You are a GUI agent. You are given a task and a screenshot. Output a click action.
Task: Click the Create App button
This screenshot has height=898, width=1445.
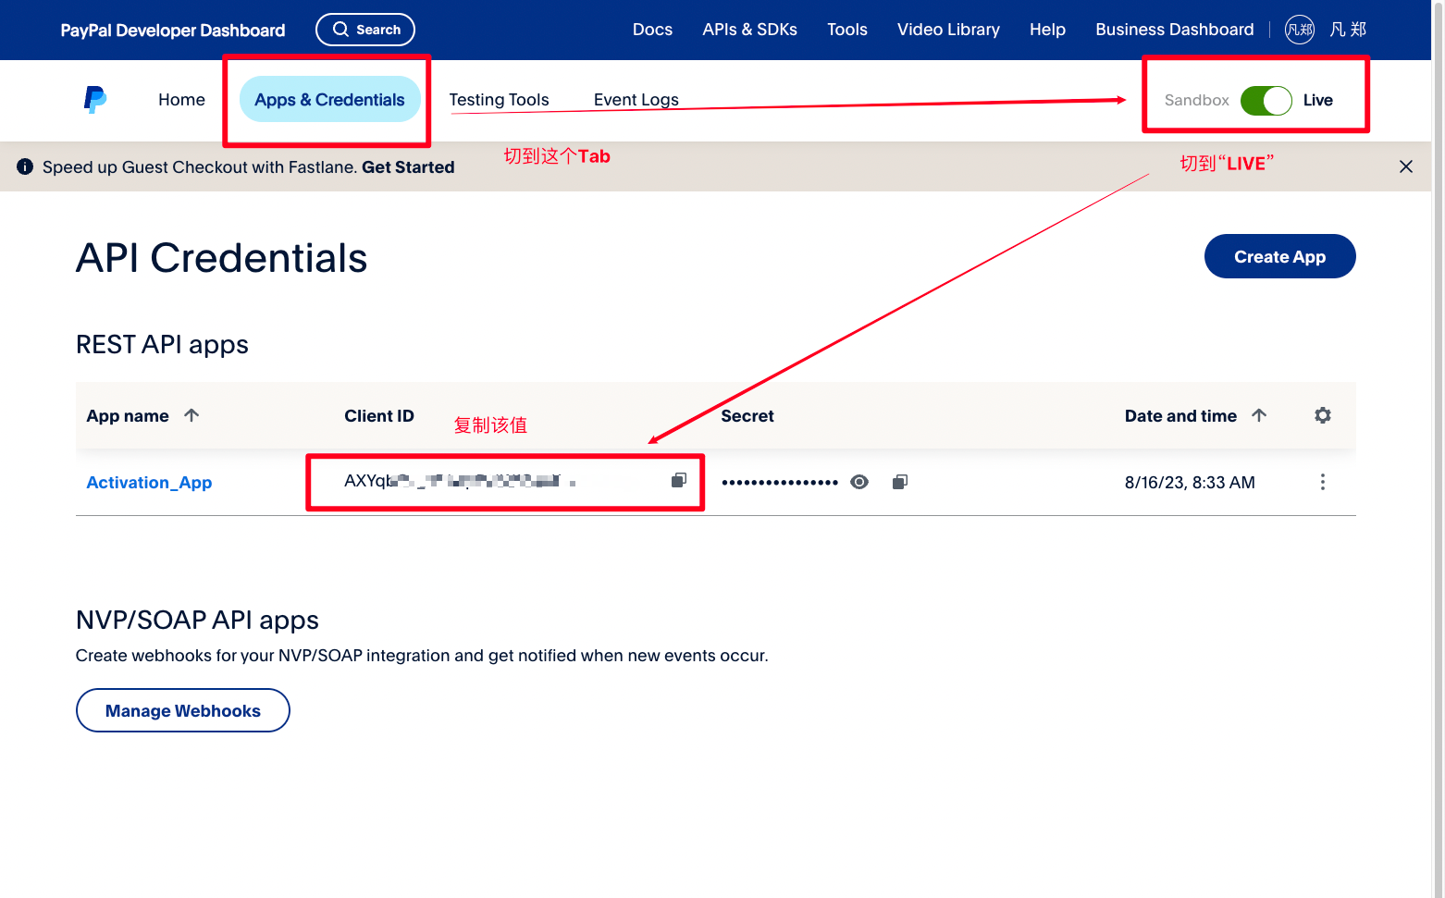tap(1279, 256)
